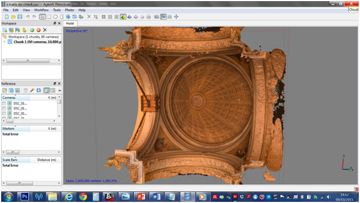Toggle the Shaded model view

point(123,17)
